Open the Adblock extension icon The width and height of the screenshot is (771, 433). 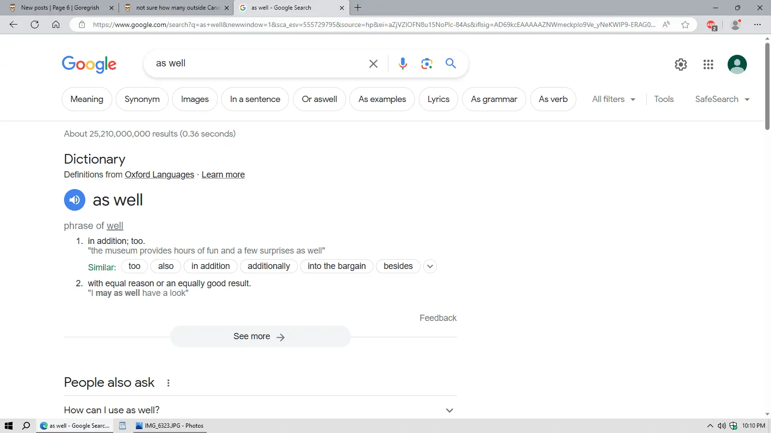point(711,25)
